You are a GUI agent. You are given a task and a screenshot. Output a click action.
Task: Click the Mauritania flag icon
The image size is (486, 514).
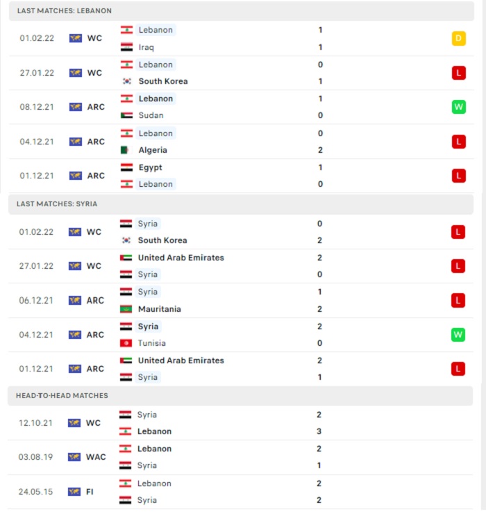126,309
